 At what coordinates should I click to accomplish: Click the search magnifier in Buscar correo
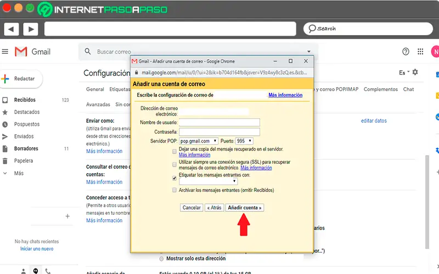(x=88, y=52)
